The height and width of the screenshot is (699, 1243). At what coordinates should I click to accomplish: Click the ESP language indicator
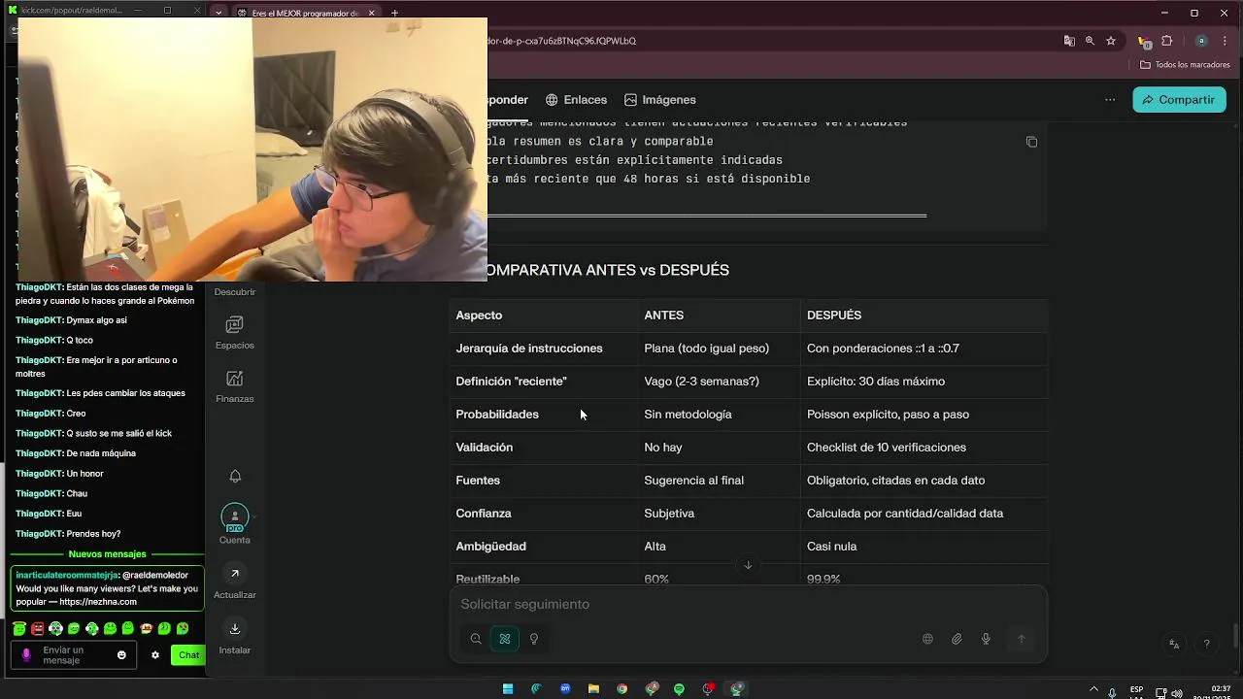(x=1136, y=690)
